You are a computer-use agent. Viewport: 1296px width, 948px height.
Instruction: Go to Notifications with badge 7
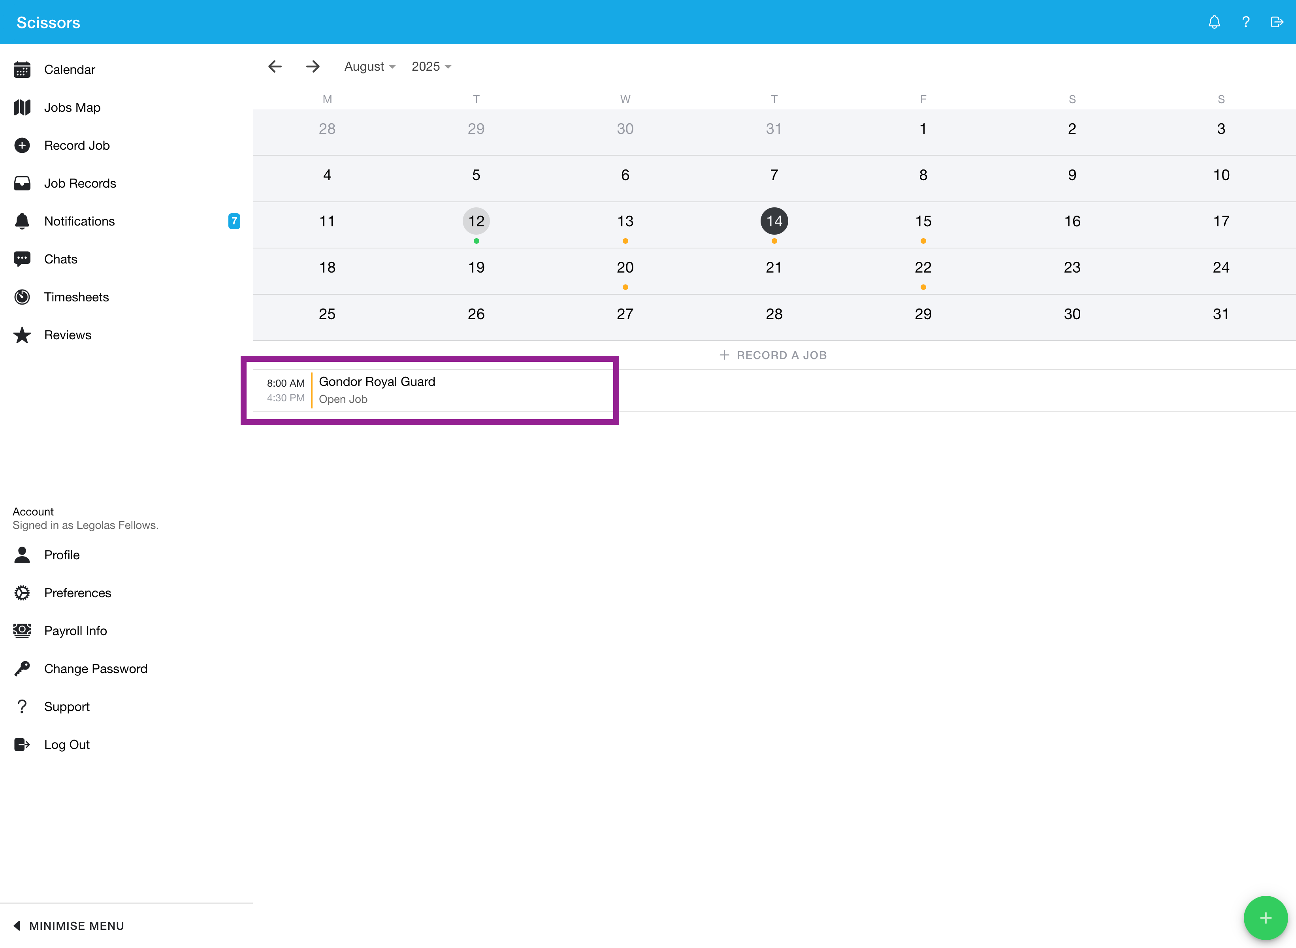pyautogui.click(x=79, y=221)
